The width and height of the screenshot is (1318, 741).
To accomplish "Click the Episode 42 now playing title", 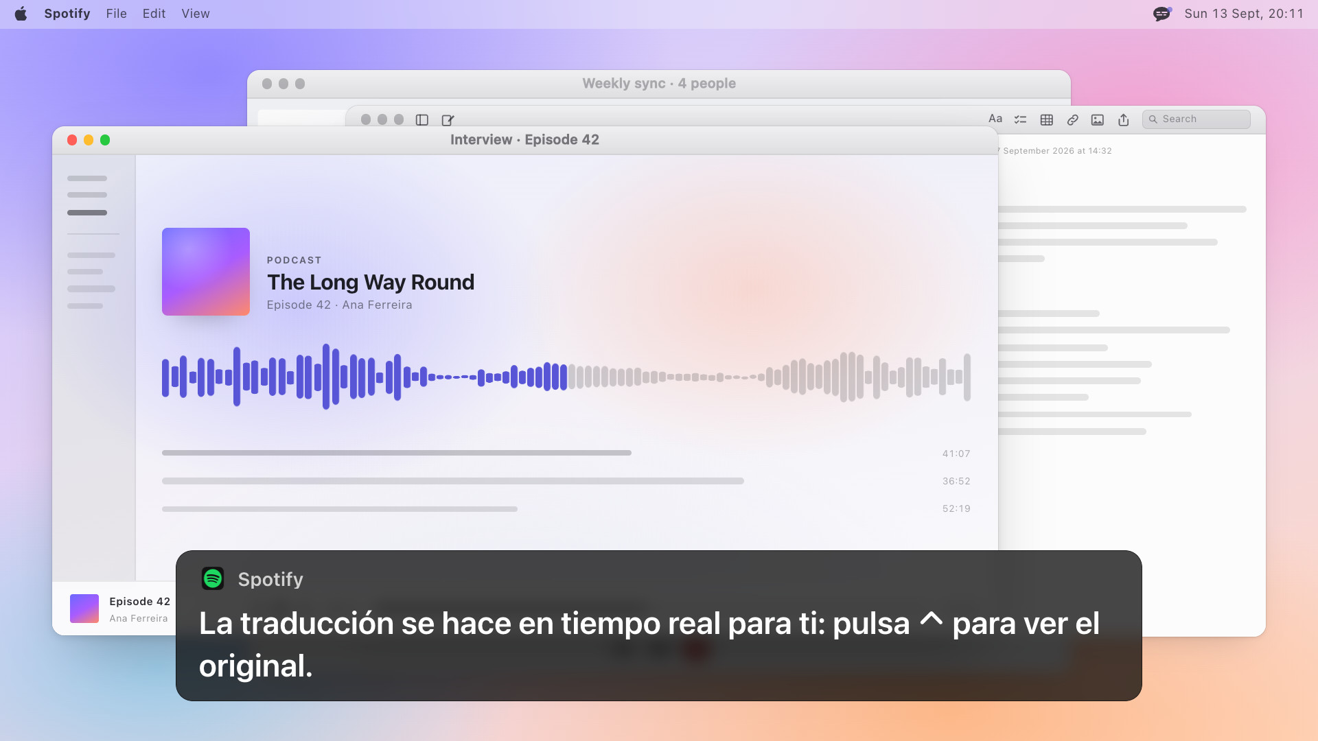I will [139, 601].
